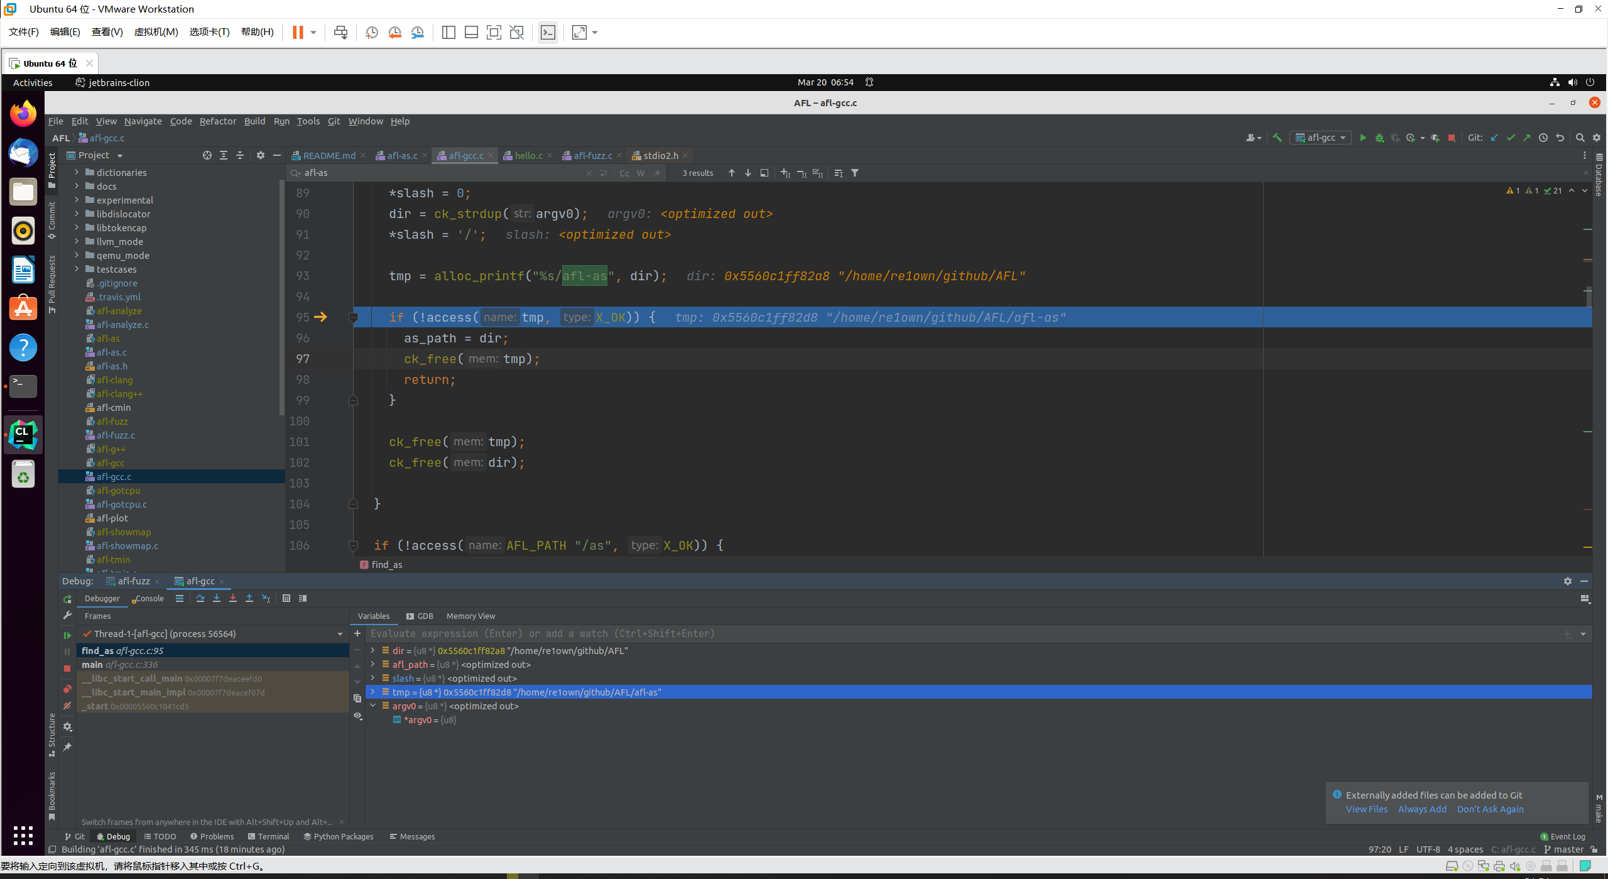Click Step Out in the debugger toolbar
Viewport: 1608px width, 879px height.
(249, 598)
